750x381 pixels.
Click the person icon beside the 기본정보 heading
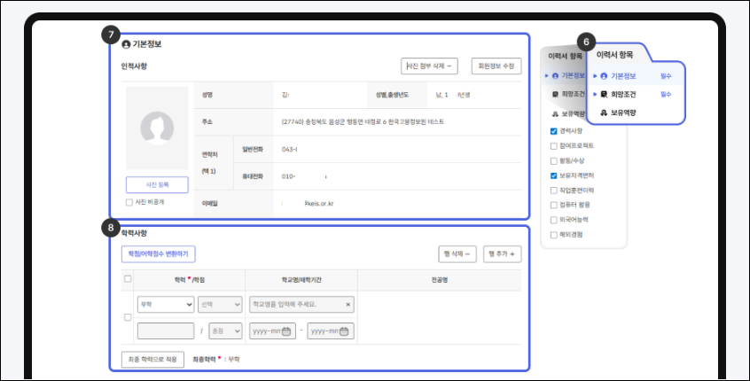(x=126, y=44)
